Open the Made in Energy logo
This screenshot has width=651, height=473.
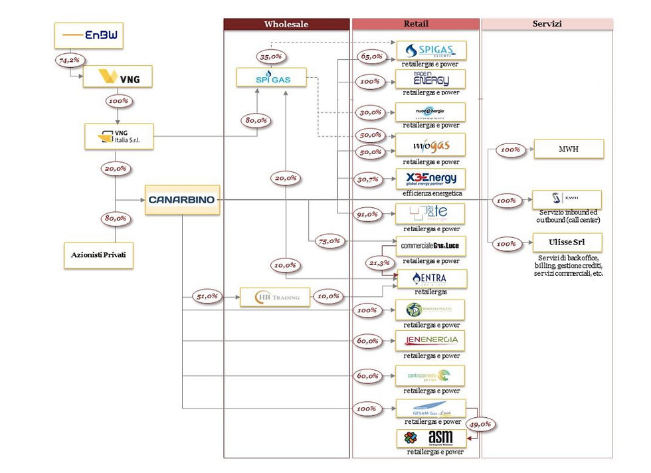430,79
